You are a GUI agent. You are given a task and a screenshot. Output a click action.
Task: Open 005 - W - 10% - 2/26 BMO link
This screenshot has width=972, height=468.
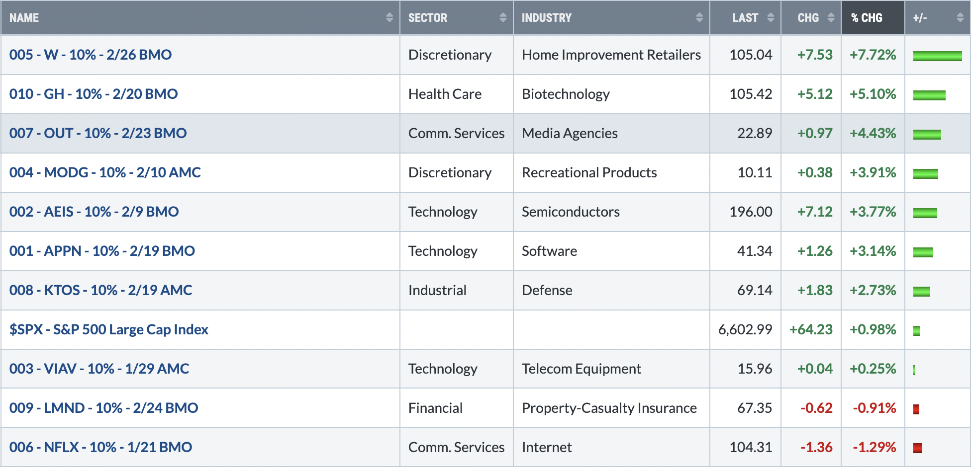point(91,55)
